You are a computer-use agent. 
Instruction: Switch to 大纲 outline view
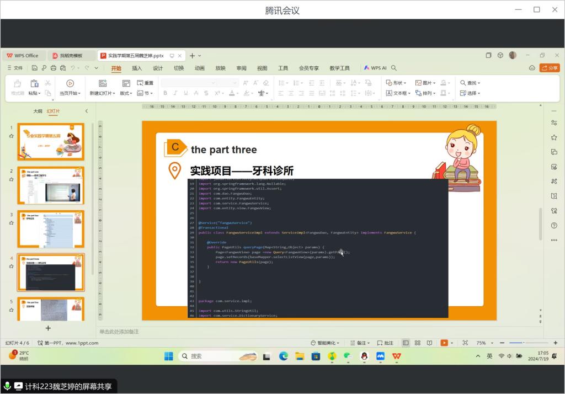38,111
